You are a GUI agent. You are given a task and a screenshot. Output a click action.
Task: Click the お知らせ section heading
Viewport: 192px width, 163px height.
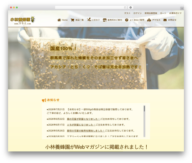click(53, 100)
